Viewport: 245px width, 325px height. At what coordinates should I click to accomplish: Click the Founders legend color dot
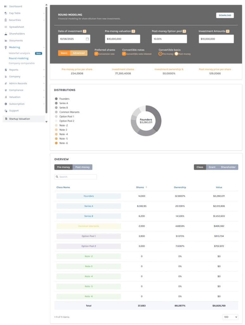(x=56, y=99)
